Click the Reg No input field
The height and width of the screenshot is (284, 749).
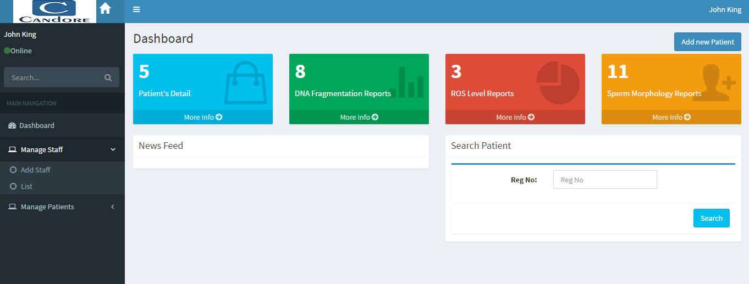[x=604, y=180]
